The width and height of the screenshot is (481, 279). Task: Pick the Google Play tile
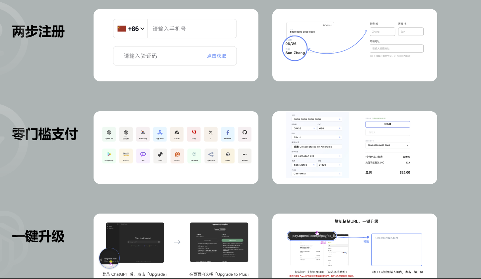(x=109, y=156)
